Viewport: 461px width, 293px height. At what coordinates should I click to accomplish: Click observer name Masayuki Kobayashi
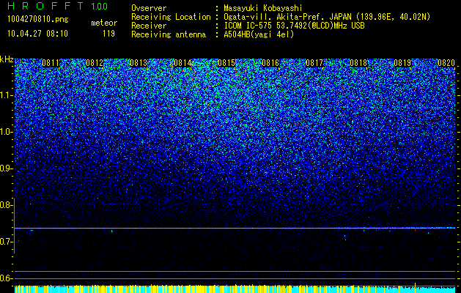pyautogui.click(x=263, y=8)
